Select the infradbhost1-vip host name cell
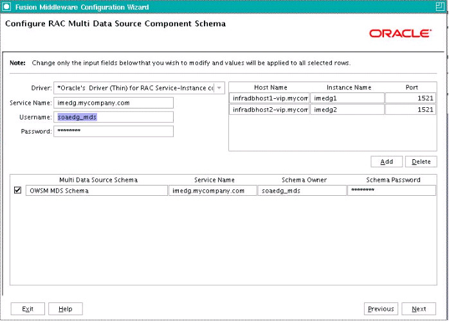The image size is (449, 321). [x=270, y=98]
